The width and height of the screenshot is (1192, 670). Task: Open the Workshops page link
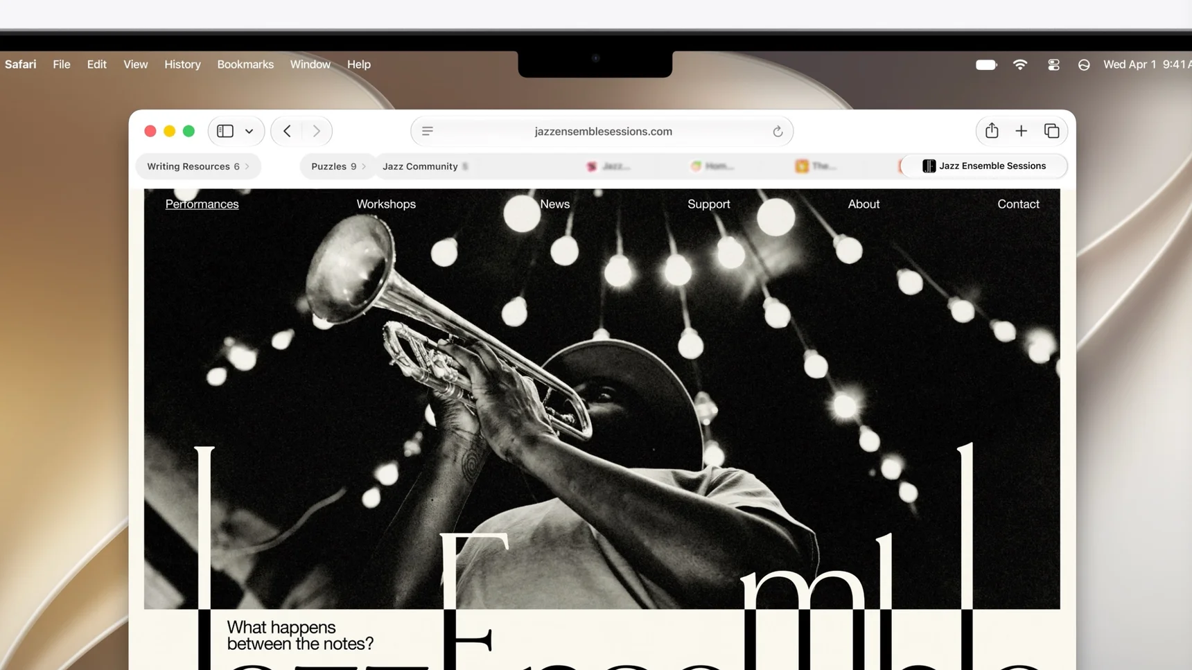coord(386,204)
